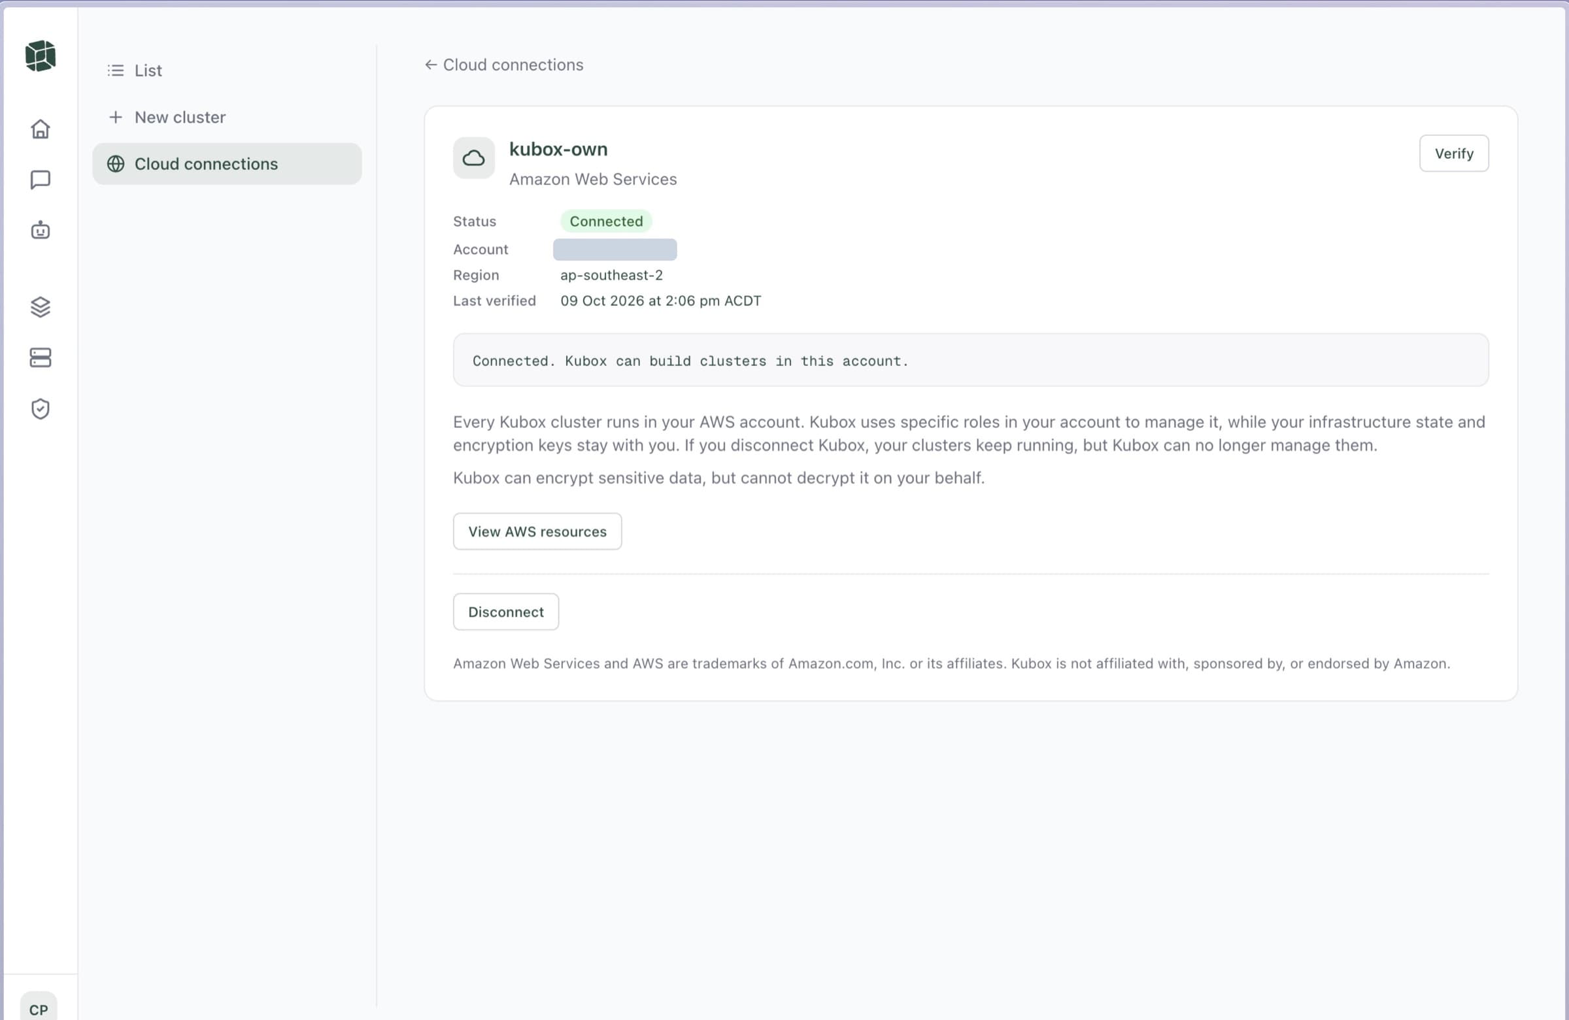
Task: Click the AWS trademark disclaimer text
Action: [951, 663]
